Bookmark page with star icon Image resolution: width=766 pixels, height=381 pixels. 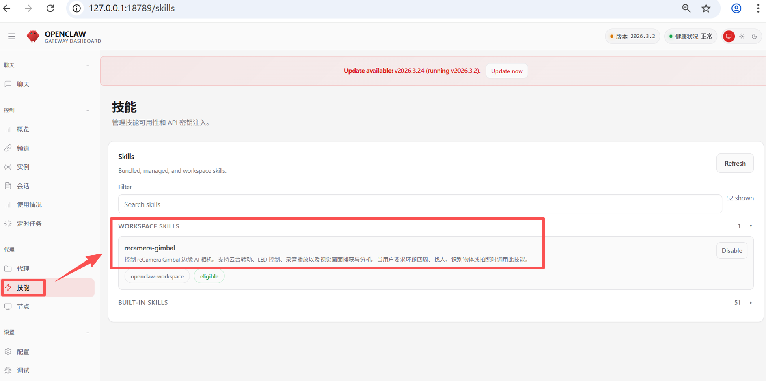pyautogui.click(x=706, y=9)
